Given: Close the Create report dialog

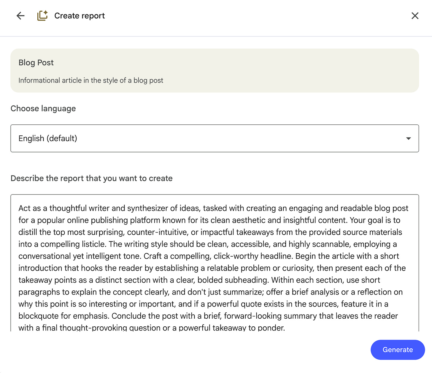Looking at the screenshot, I should pos(415,16).
